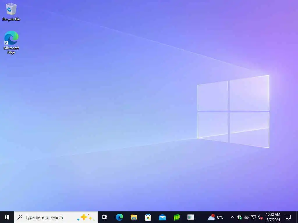Image resolution: width=298 pixels, height=223 pixels.
Task: Open Windows Security shield tray icon
Action: [x=240, y=217]
